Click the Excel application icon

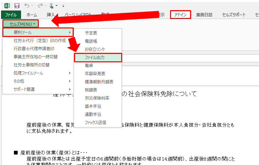point(7,5)
